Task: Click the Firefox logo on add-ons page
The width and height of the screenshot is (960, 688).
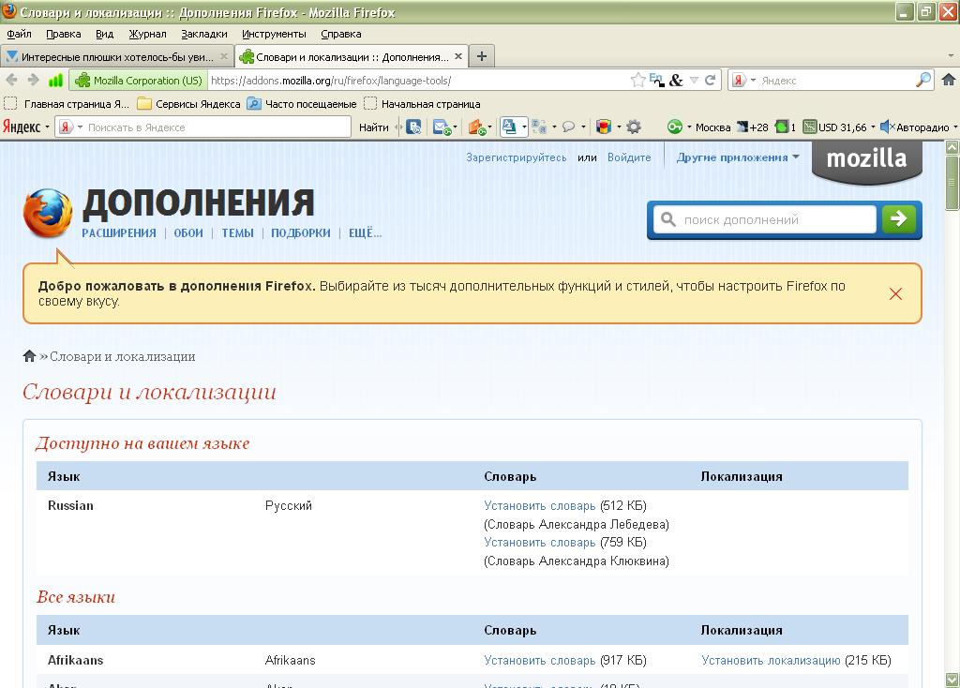Action: 48,213
